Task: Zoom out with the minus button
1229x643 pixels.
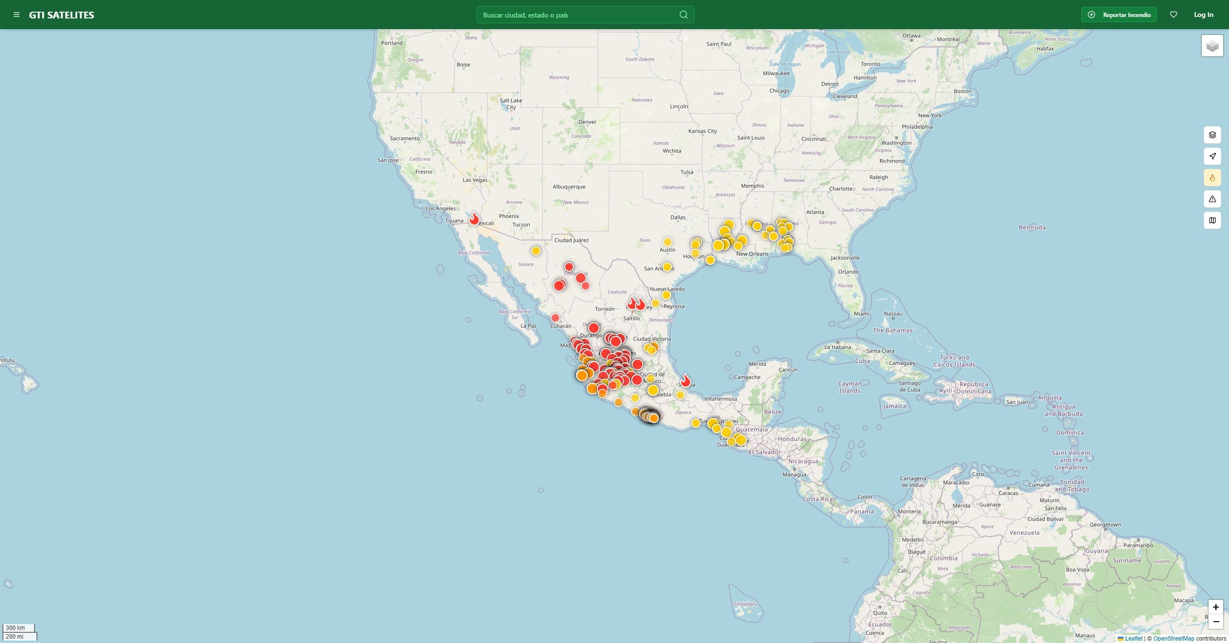Action: point(1215,622)
